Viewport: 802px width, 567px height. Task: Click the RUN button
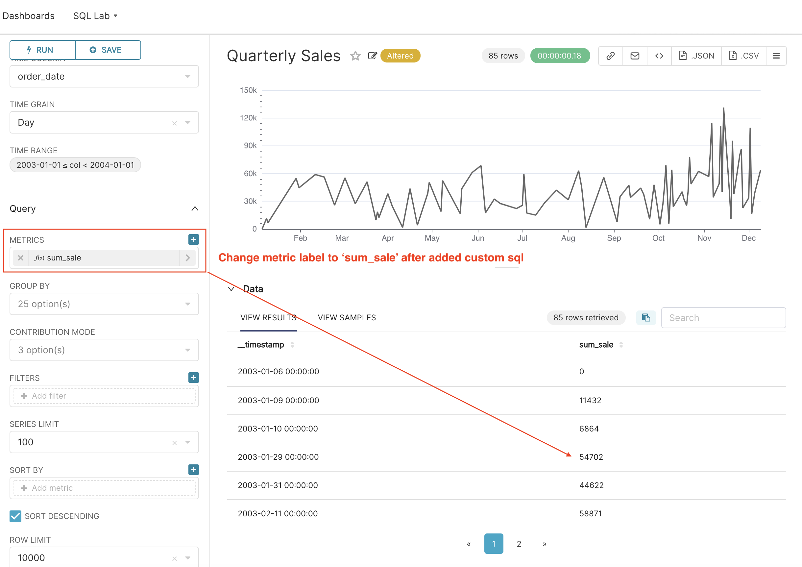tap(42, 50)
